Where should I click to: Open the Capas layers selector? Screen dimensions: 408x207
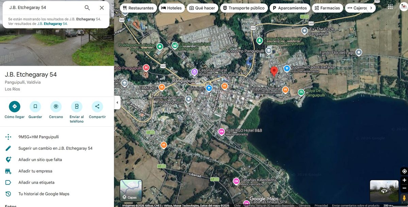(131, 191)
